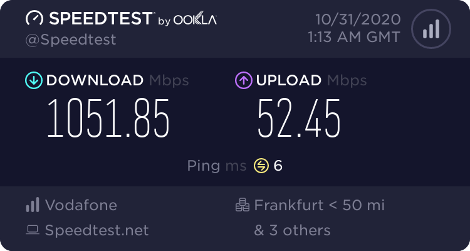
Task: Click the Vodafone signal bars icon
Action: (32, 205)
